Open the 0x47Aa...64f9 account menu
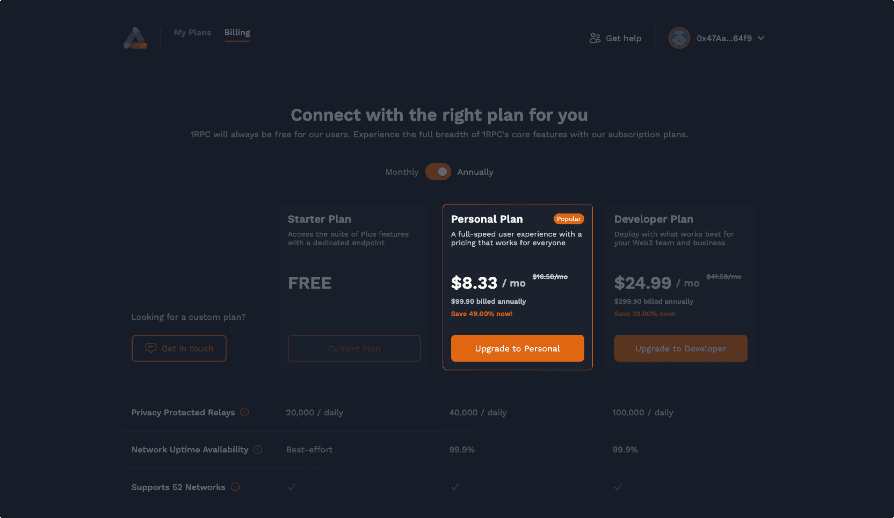Screen dimensions: 894x518 (x=724, y=38)
